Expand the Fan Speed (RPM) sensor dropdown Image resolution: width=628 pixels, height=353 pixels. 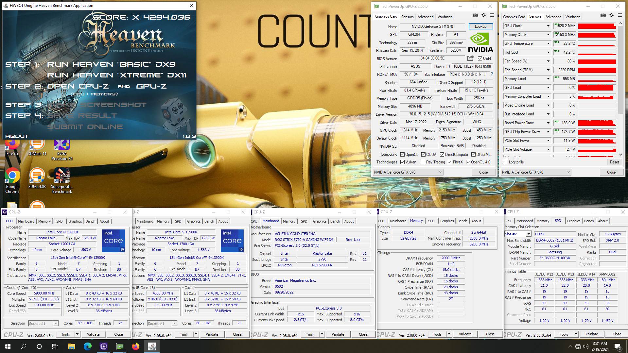(548, 70)
